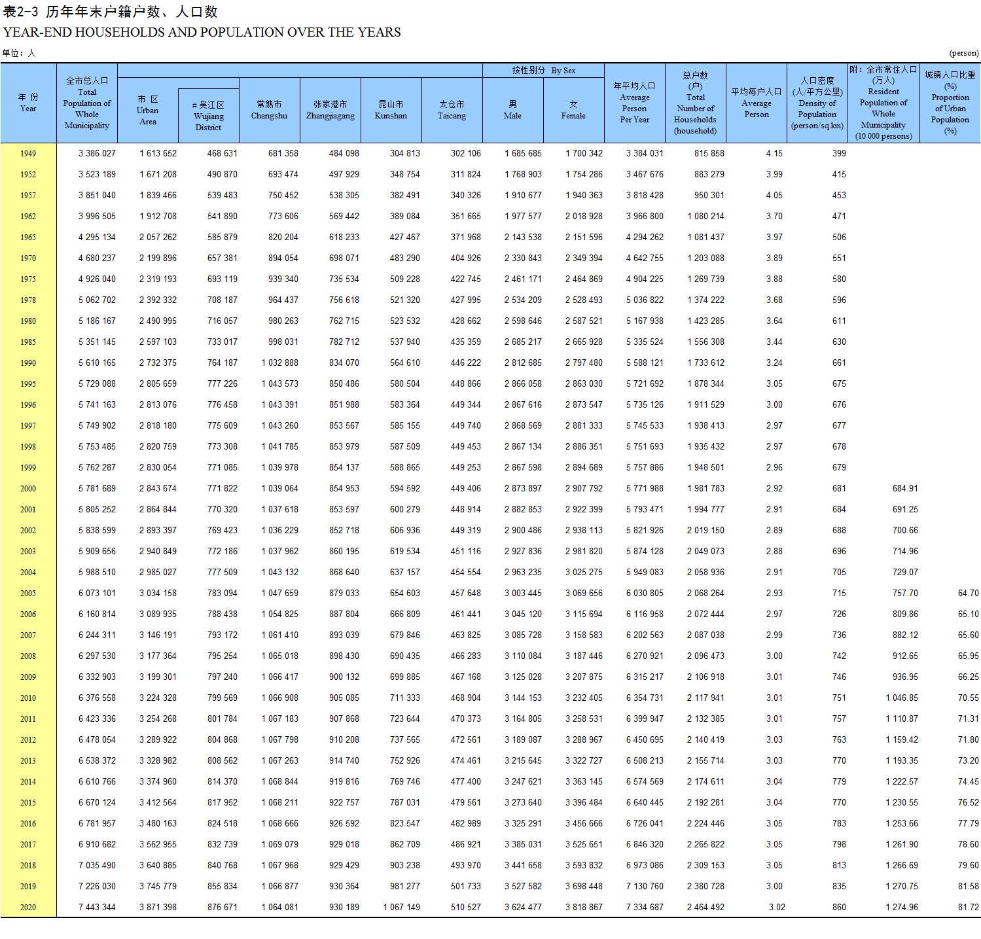The image size is (981, 939).
Task: Click Wujiang value 876 671
Action: click(223, 907)
